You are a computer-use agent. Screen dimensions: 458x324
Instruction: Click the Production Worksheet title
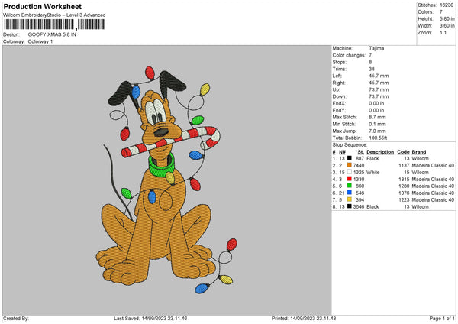coord(42,6)
